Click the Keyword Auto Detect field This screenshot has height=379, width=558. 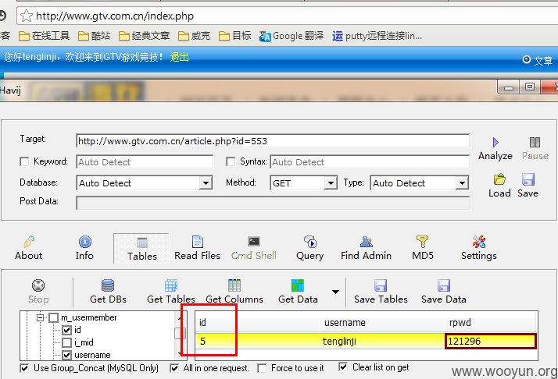coord(145,162)
